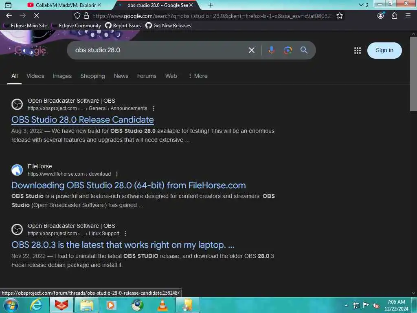Image resolution: width=417 pixels, height=313 pixels.
Task: Click the page vertical scrollbar thumb
Action: point(413,74)
